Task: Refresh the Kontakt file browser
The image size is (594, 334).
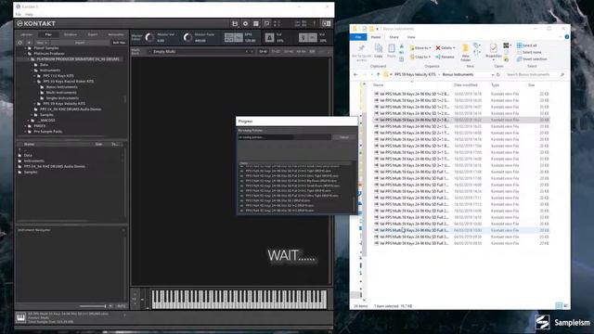Action: click(x=20, y=43)
